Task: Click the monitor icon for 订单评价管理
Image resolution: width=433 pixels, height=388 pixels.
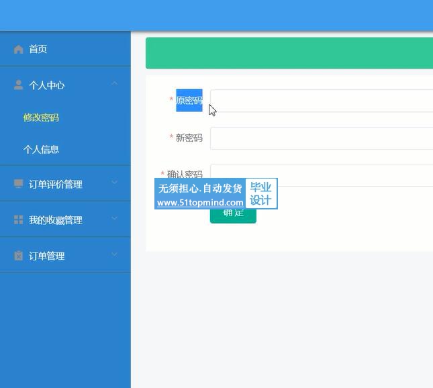Action: click(18, 184)
